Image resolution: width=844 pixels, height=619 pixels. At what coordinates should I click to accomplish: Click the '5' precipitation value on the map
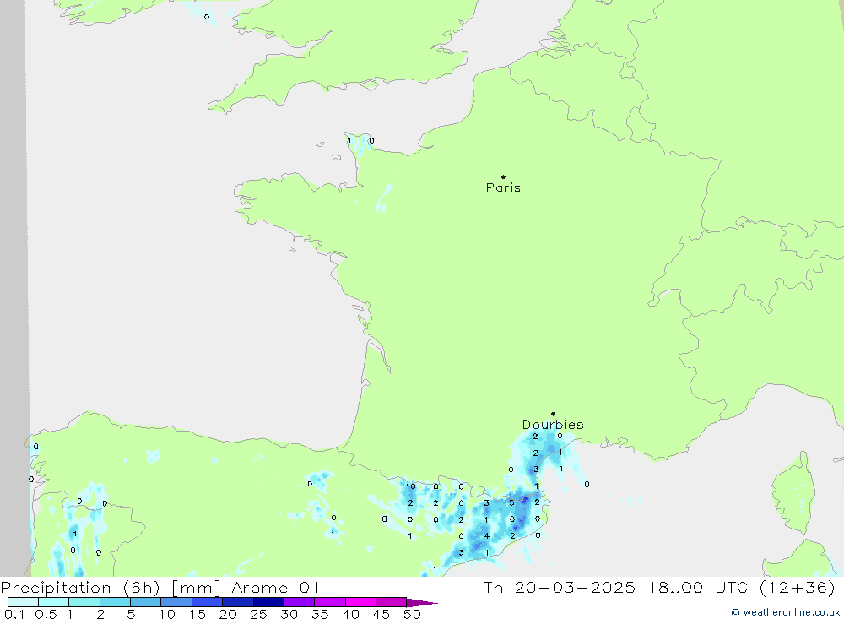[511, 503]
